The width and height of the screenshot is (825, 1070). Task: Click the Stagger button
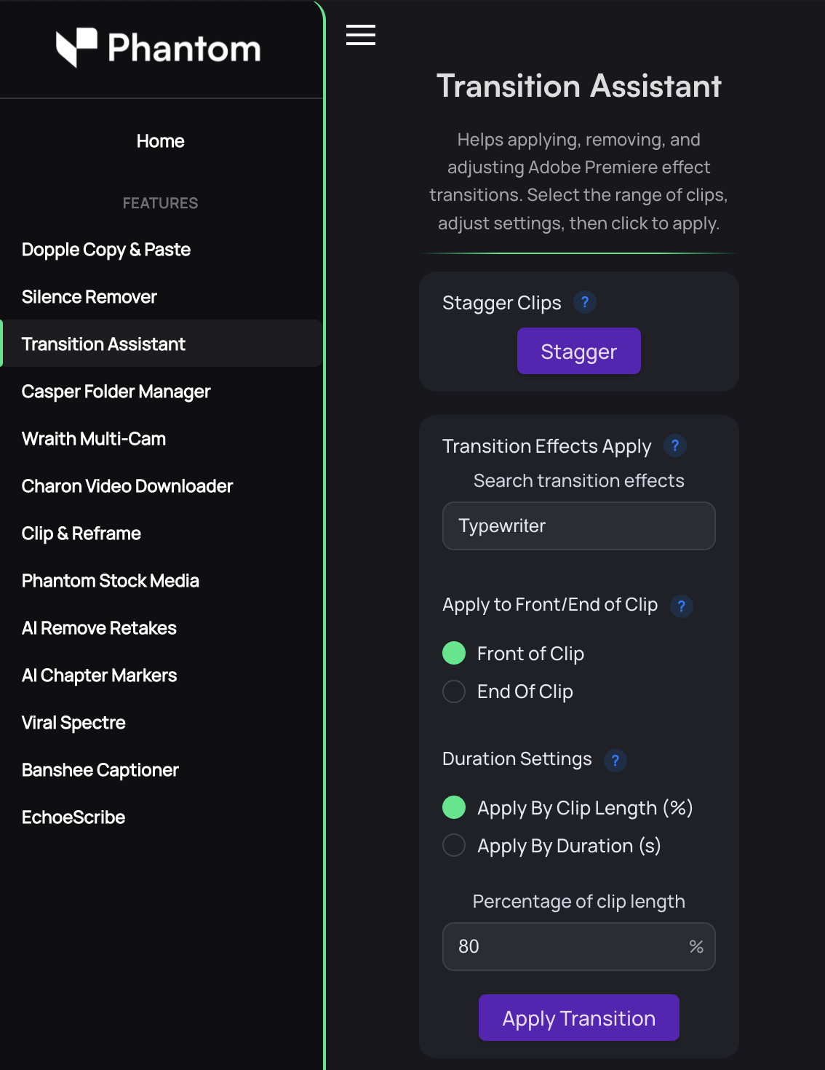578,350
